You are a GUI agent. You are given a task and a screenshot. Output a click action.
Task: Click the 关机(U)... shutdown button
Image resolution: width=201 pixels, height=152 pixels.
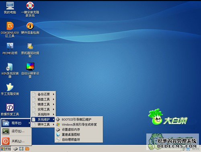pos(16,141)
